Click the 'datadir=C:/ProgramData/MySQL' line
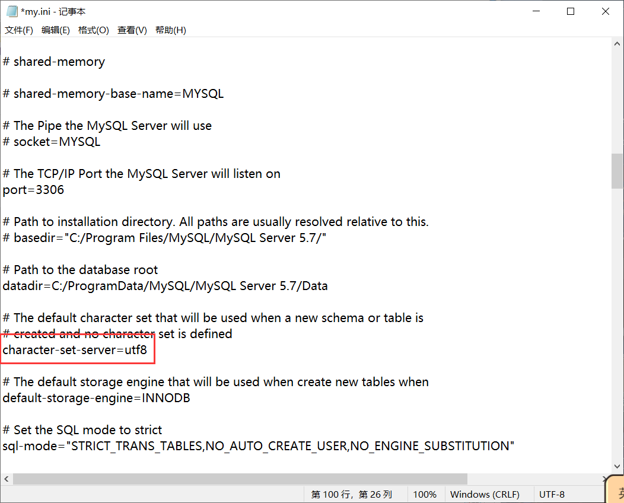The width and height of the screenshot is (624, 503). tap(165, 286)
